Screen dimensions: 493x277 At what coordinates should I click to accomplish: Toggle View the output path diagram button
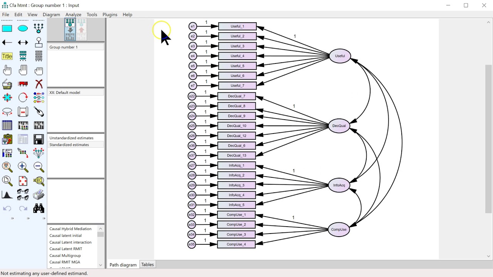[81, 30]
